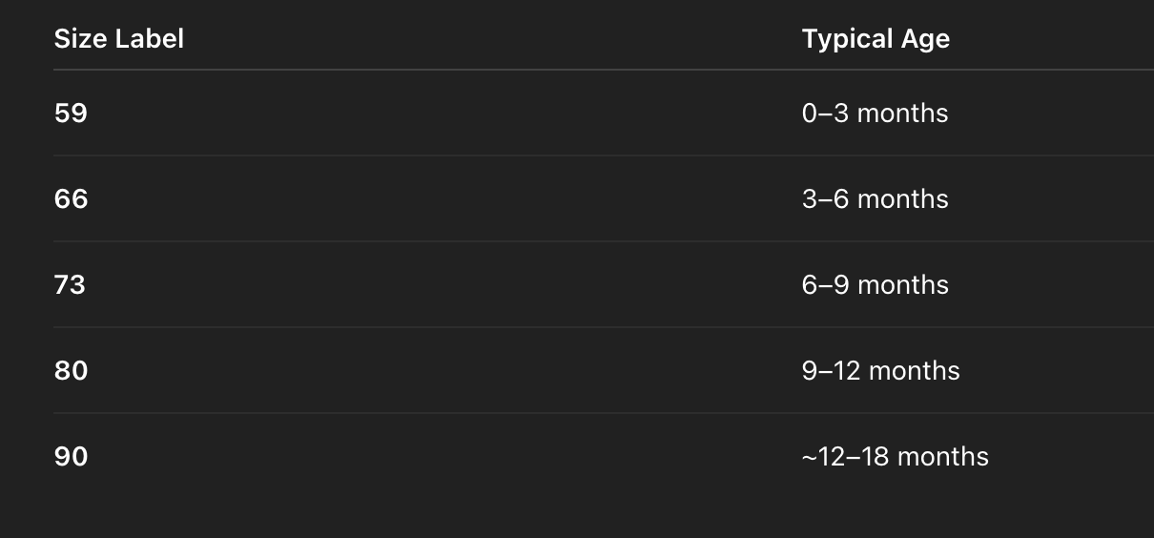The image size is (1154, 538).
Task: Select the size label 73 cell
Action: click(x=70, y=285)
